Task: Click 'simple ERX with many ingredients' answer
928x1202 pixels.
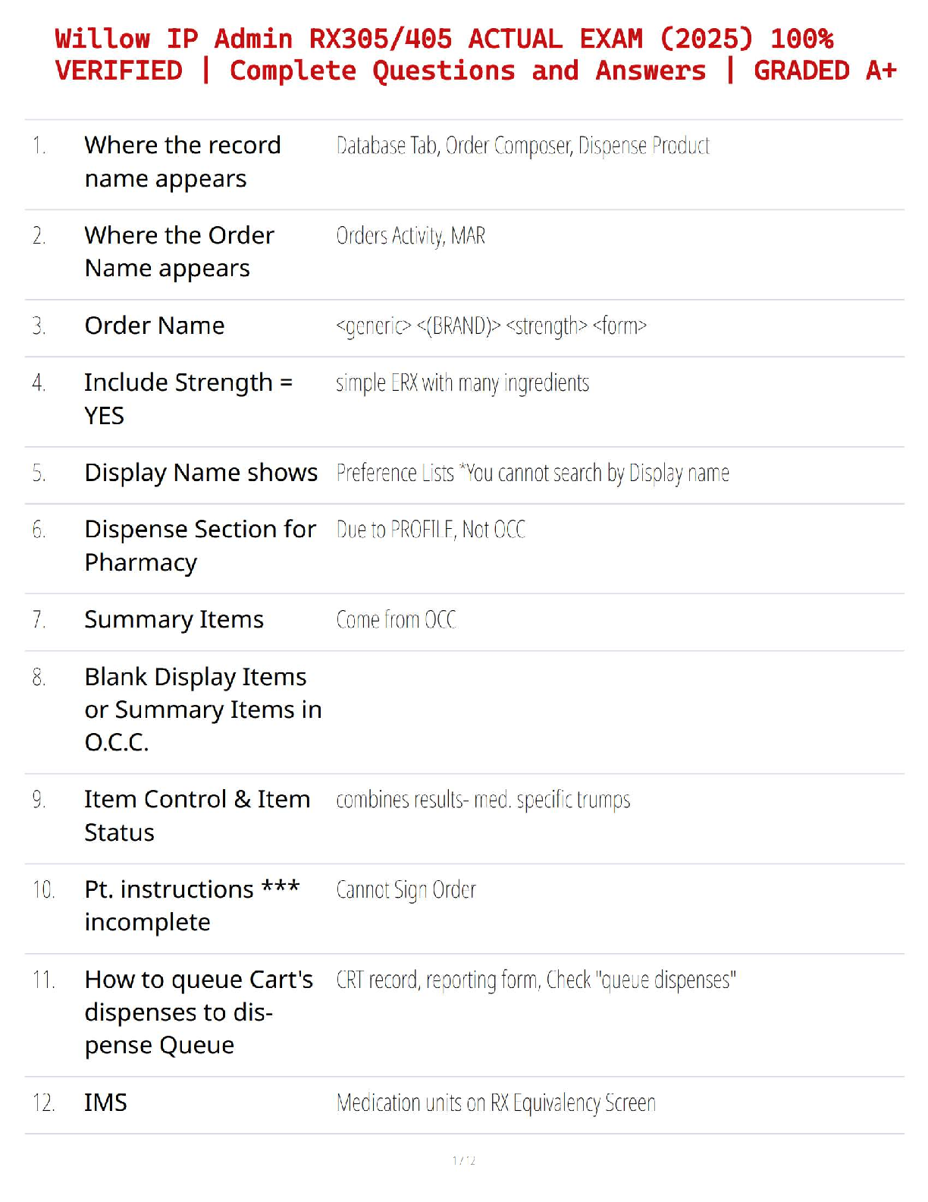Action: (x=462, y=383)
